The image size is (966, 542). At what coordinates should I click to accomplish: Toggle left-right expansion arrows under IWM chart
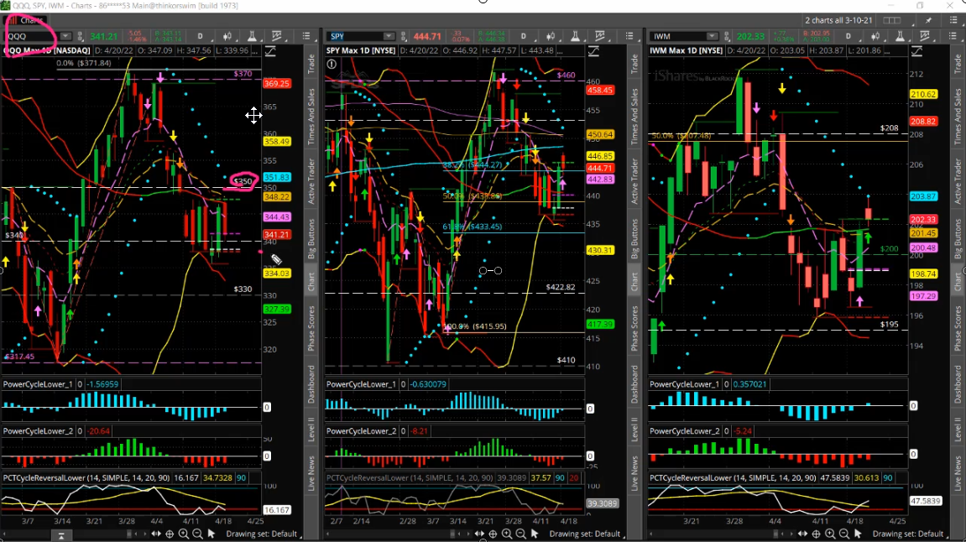point(802,534)
